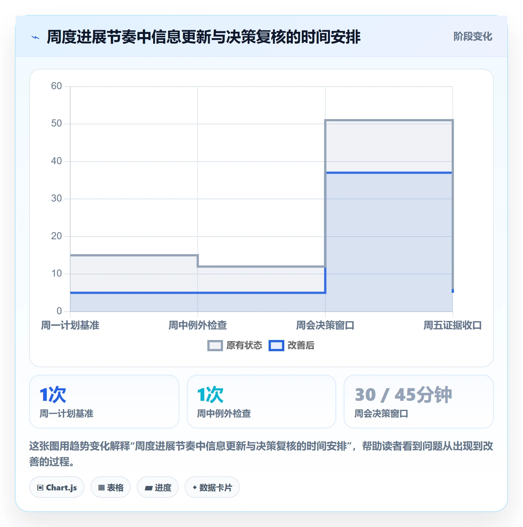This screenshot has height=527, width=523.
Task: Click the 60 y-axis tick value
Action: 56,86
